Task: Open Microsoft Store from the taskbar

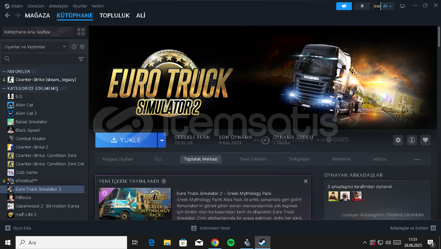Action: pos(183,243)
